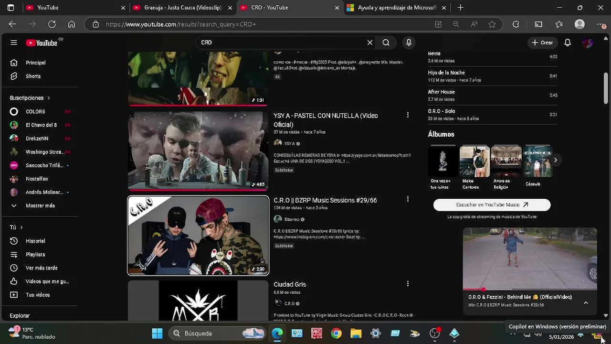Start voice search with microphone
611x344 pixels.
click(x=409, y=43)
